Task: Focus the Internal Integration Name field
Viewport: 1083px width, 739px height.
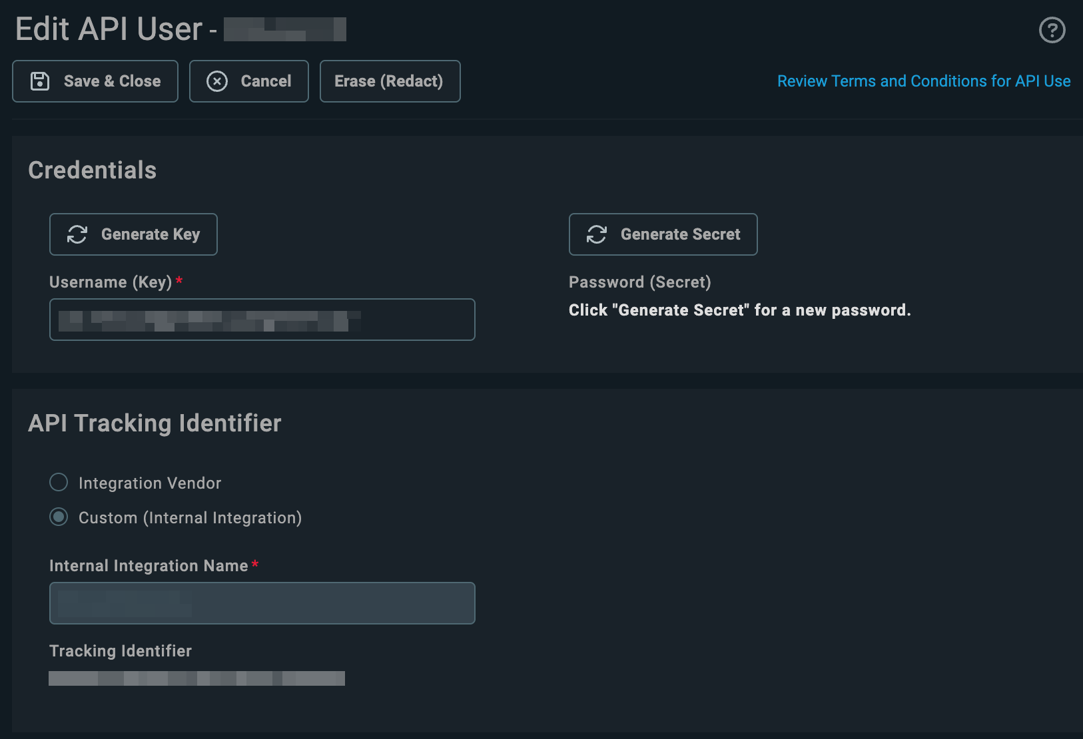Action: 262,603
